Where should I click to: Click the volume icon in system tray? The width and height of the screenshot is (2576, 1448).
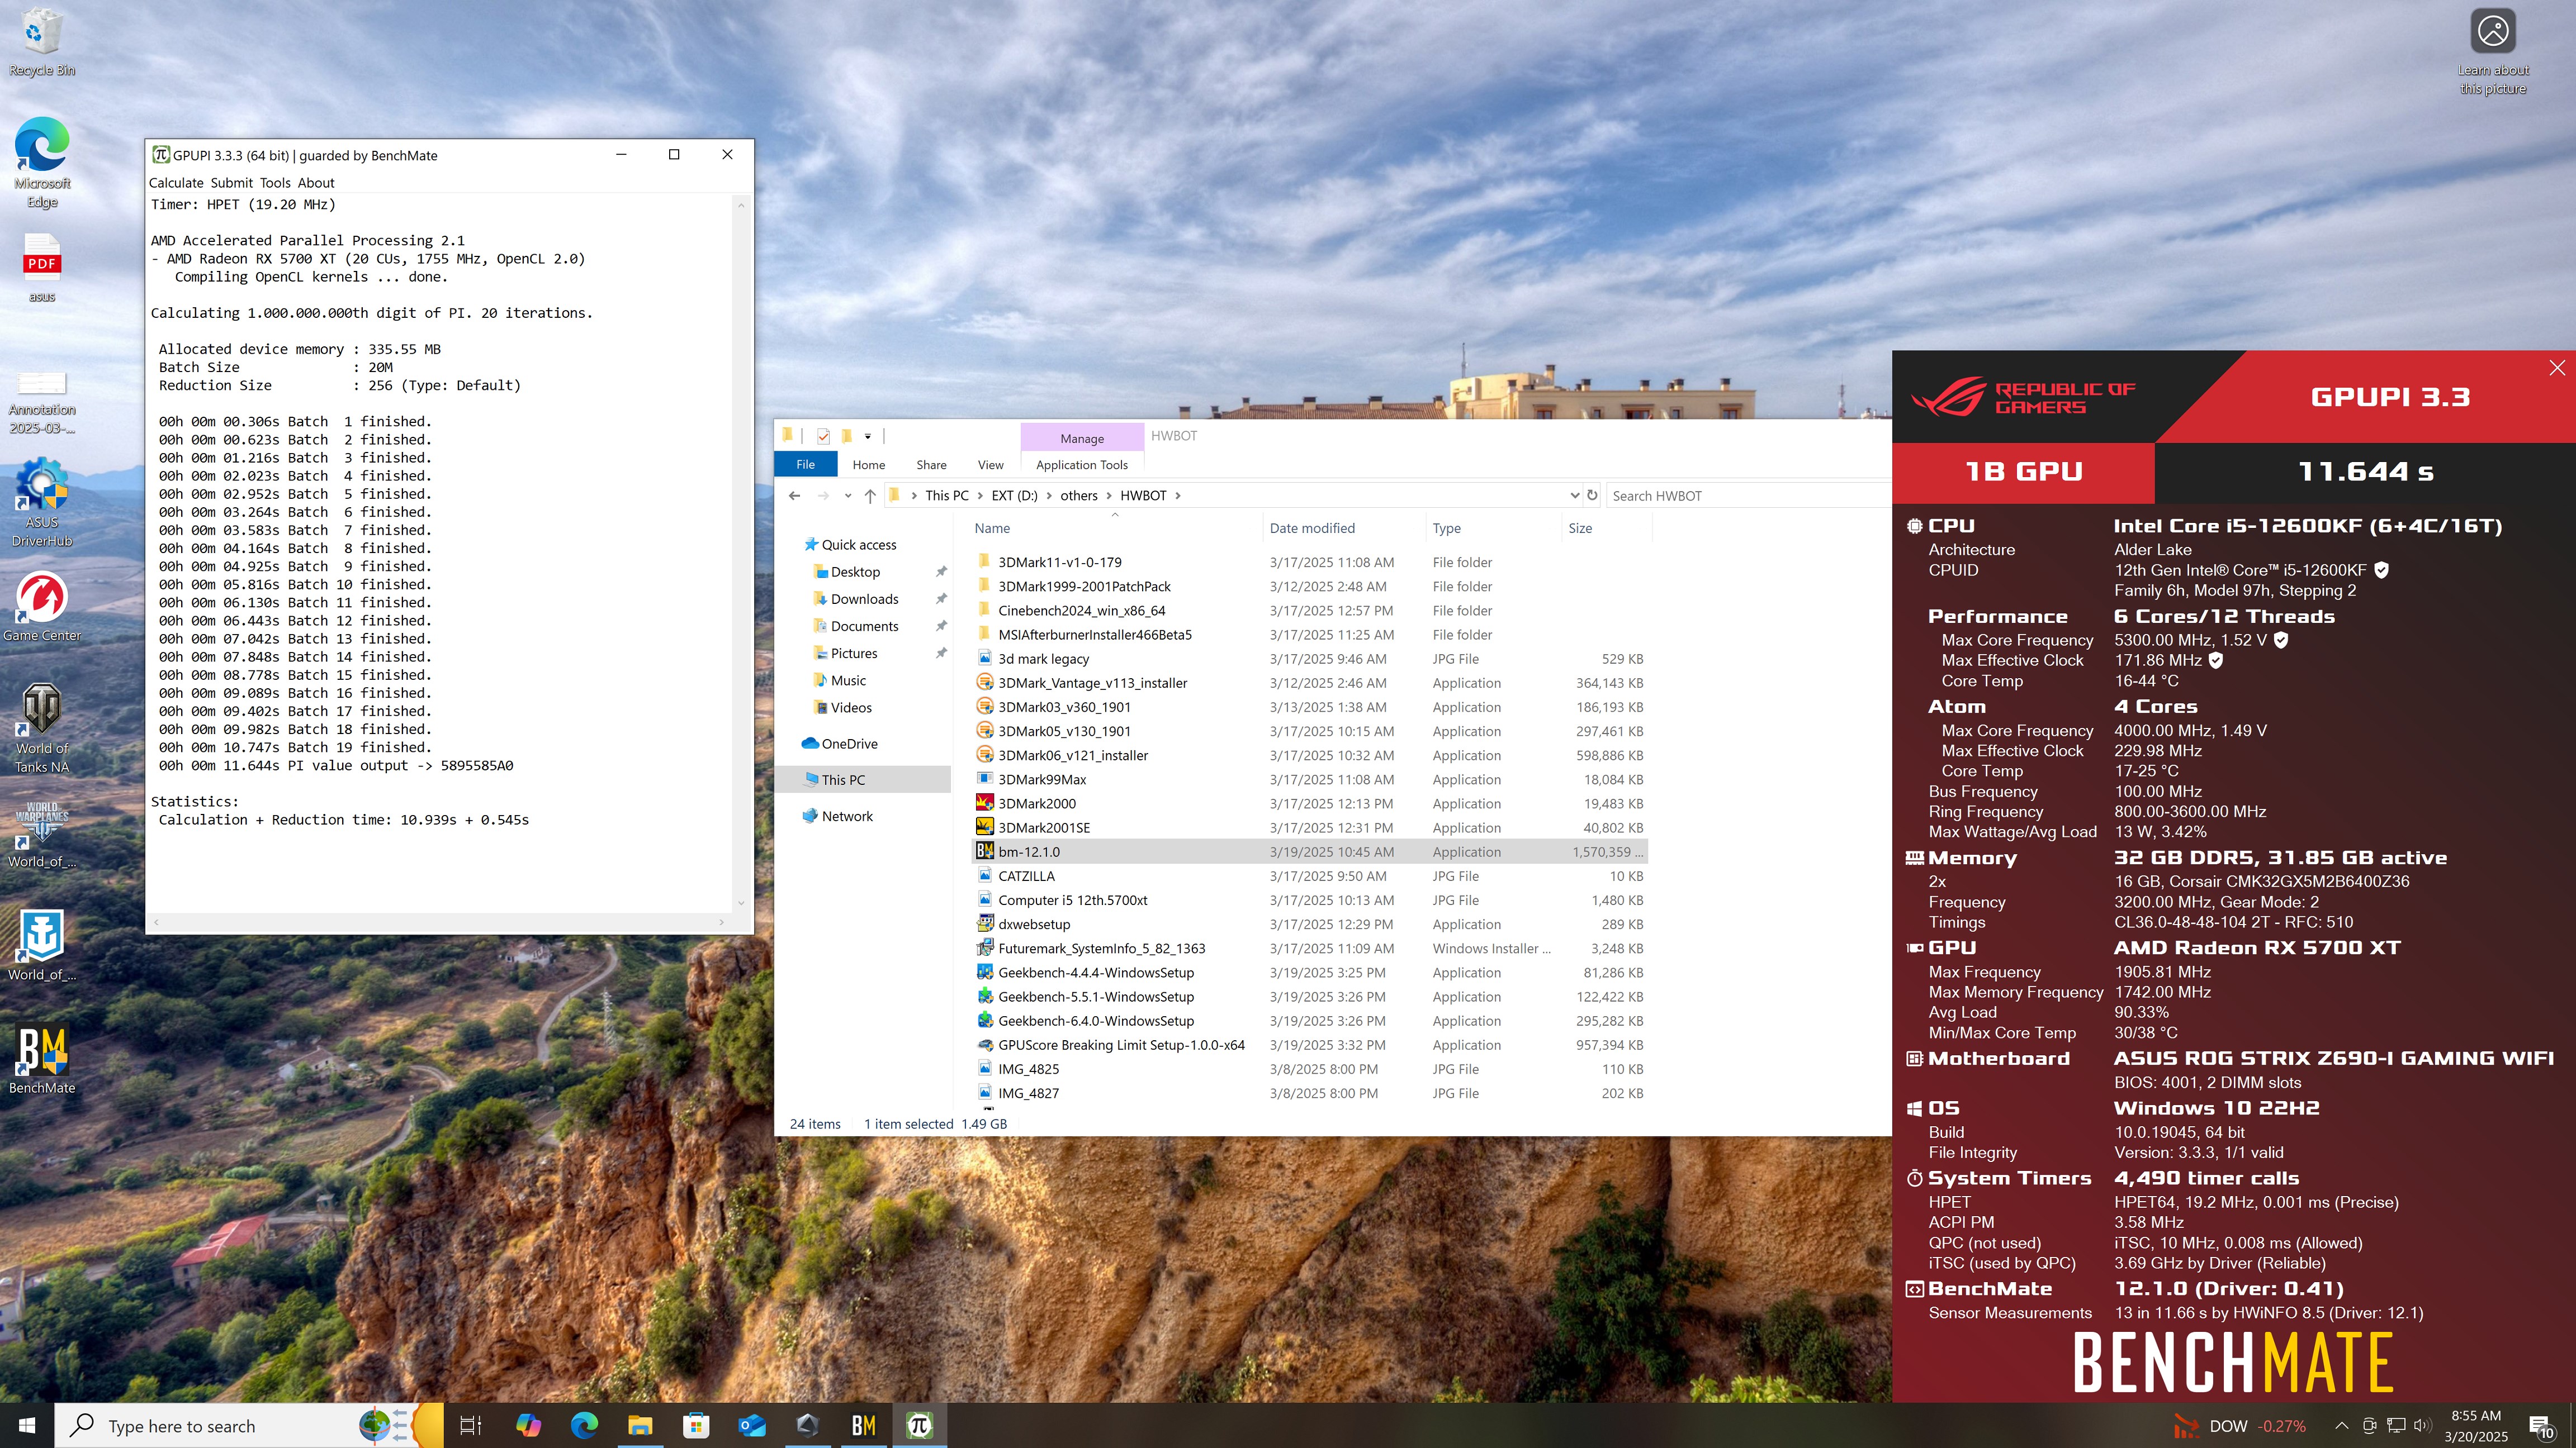[2421, 1425]
